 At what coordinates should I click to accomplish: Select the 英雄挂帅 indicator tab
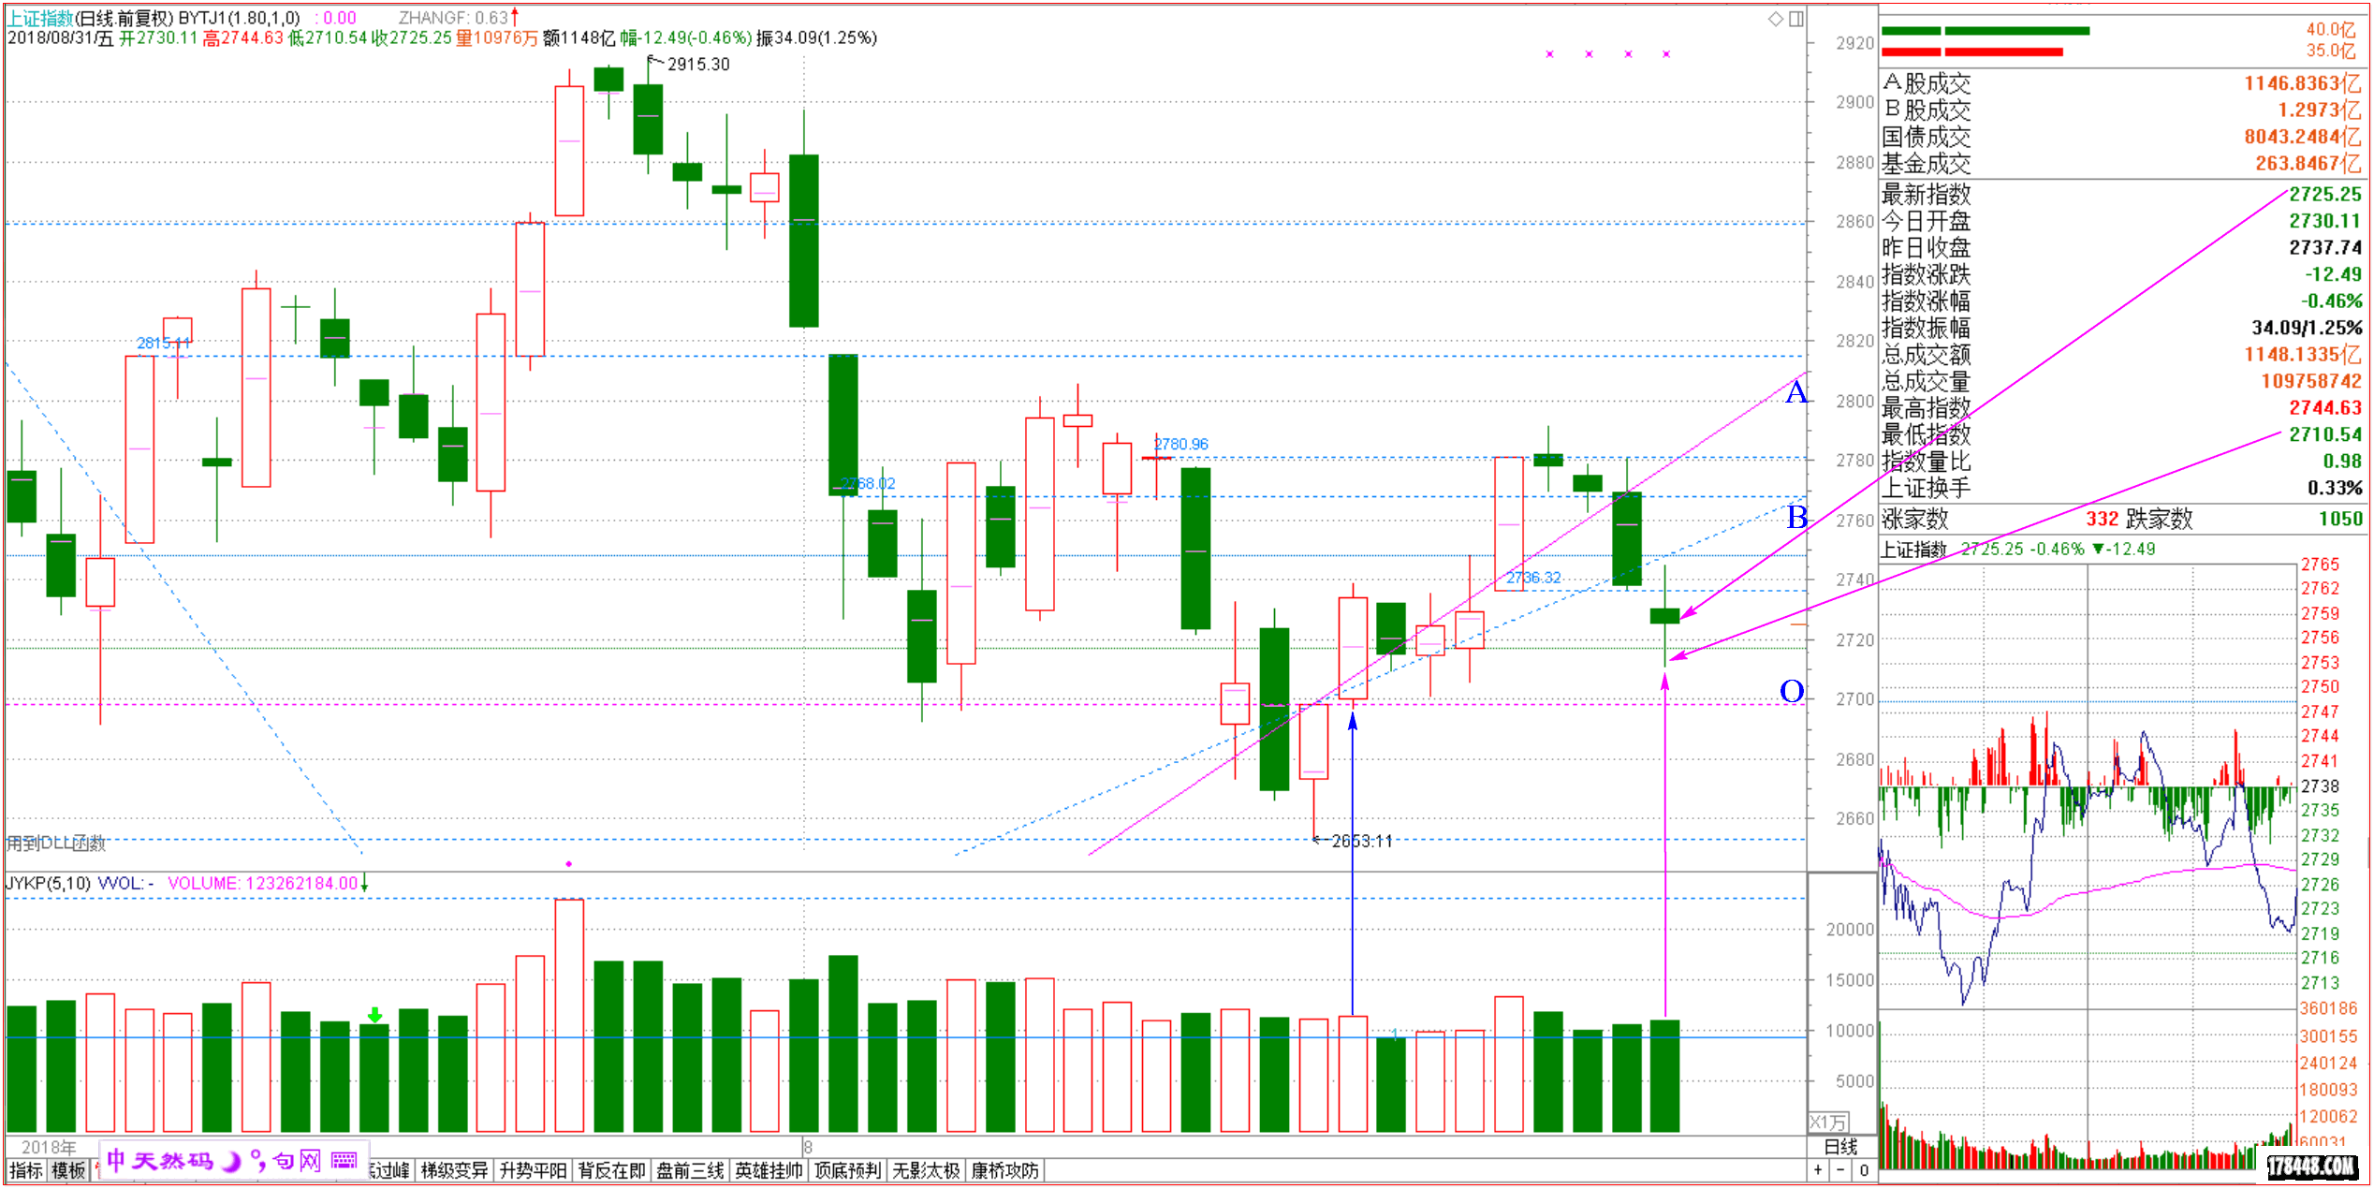[x=769, y=1170]
